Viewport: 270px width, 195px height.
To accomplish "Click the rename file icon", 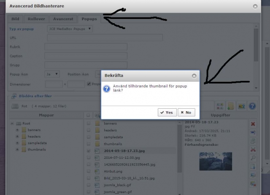I will [253, 132].
